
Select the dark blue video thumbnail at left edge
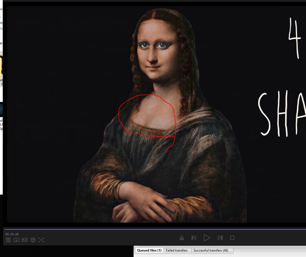tap(1, 109)
